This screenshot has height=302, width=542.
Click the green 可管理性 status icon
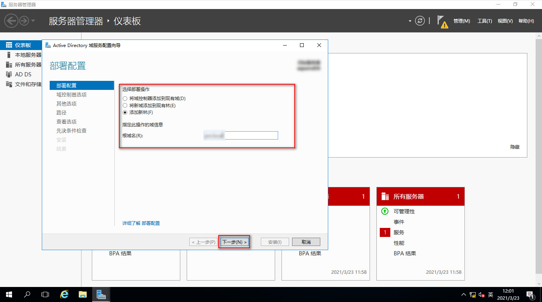[385, 211]
